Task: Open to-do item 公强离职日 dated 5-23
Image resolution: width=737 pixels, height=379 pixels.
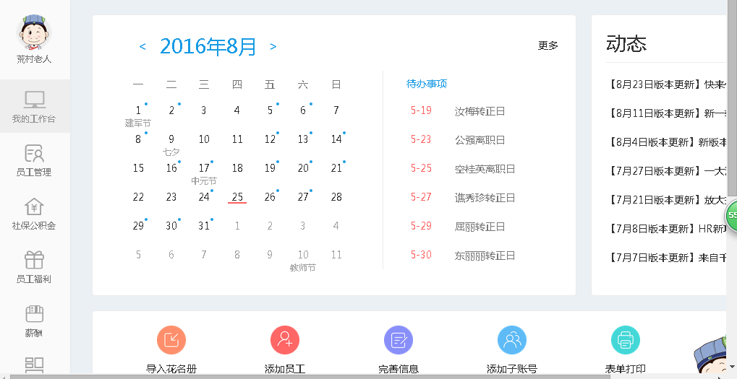Action: [458, 140]
